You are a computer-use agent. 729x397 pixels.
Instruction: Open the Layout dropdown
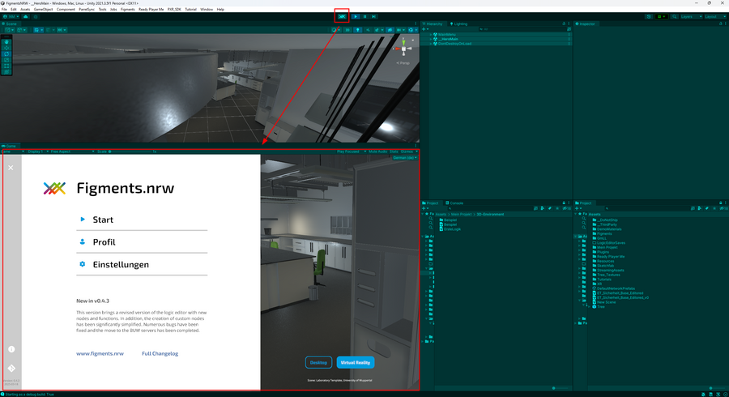714,17
